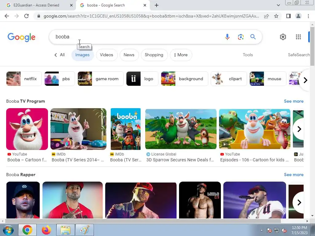Open the SafeSearch menu
The height and width of the screenshot is (236, 315).
point(299,55)
